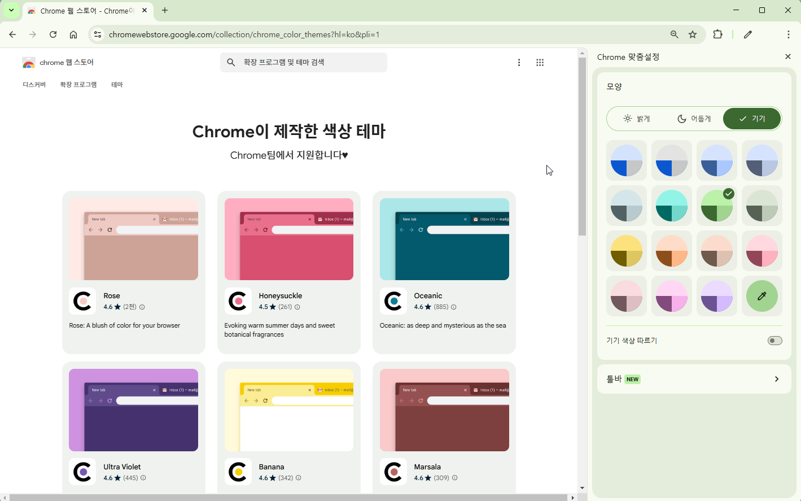Open the Extensions puzzle icon
801x501 pixels.
(x=717, y=34)
